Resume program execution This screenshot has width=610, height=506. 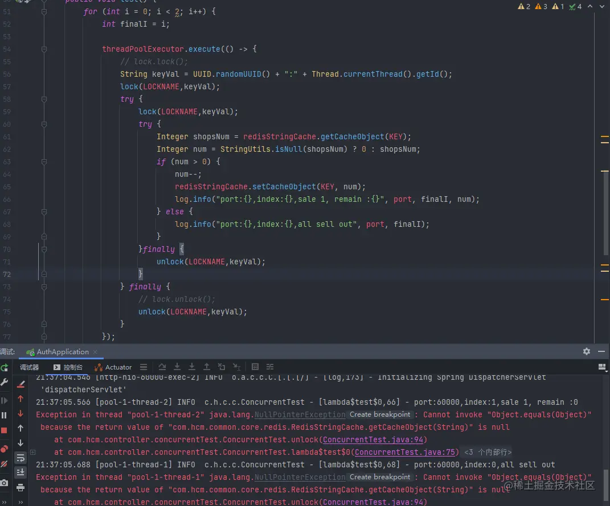pos(4,400)
